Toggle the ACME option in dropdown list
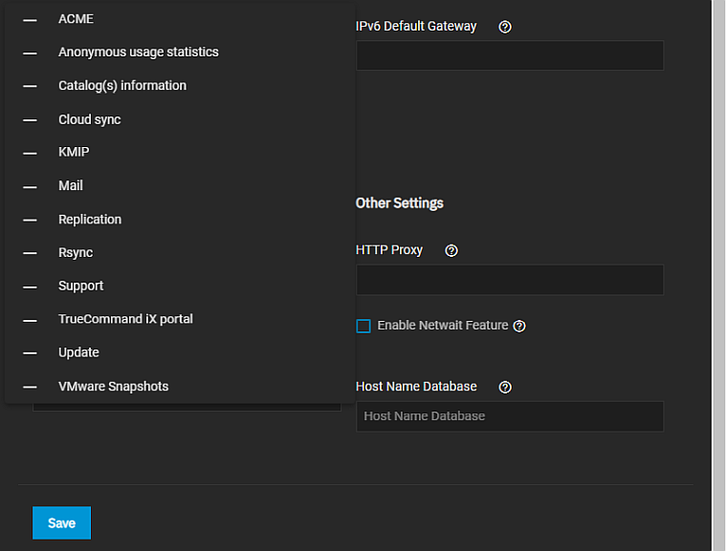Image resolution: width=726 pixels, height=551 pixels. click(x=76, y=19)
